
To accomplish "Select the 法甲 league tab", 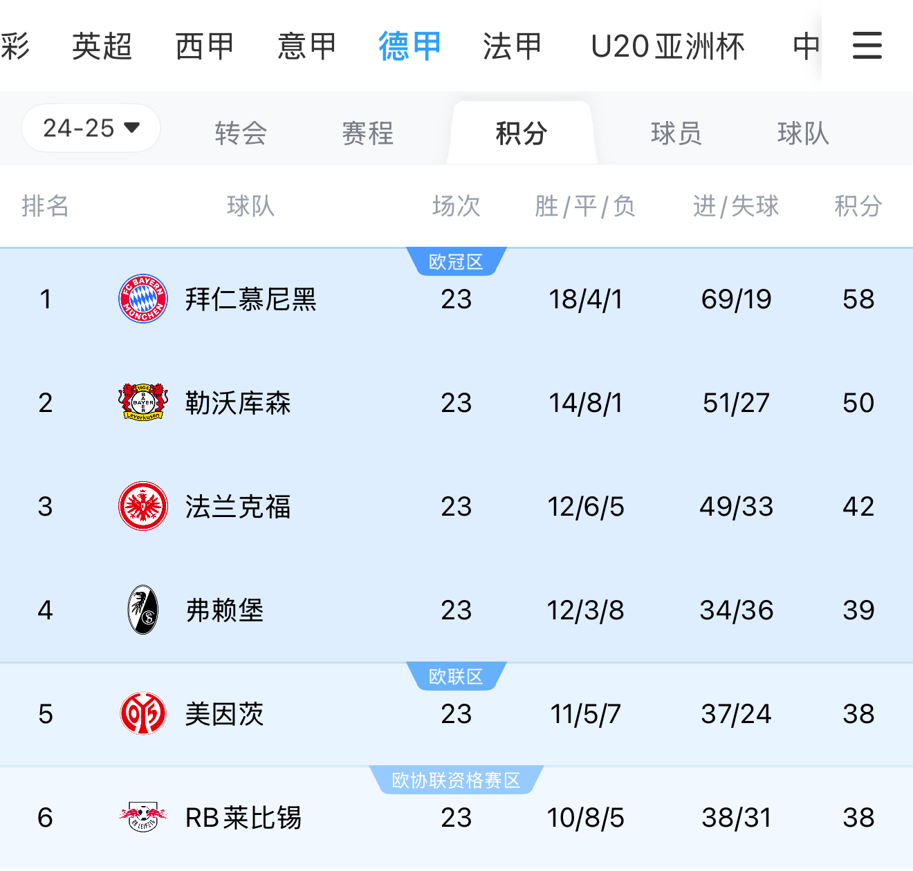I will (x=511, y=46).
